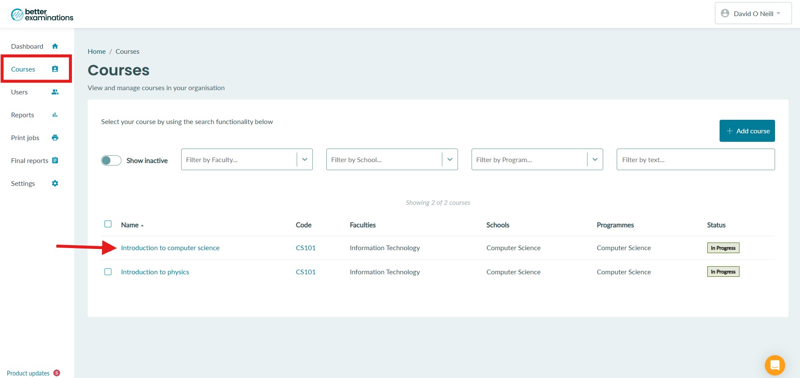
Task: Click the Reports bar chart icon
Action: pos(55,115)
